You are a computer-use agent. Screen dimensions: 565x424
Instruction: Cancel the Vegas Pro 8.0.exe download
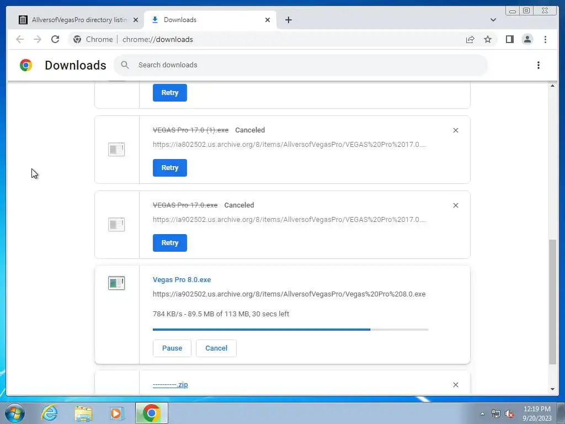(x=216, y=348)
